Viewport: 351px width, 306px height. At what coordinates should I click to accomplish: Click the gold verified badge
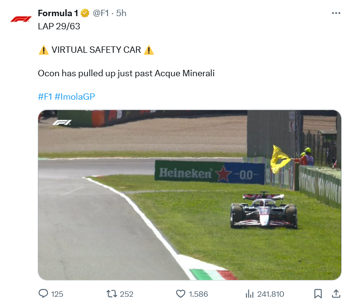[x=85, y=13]
